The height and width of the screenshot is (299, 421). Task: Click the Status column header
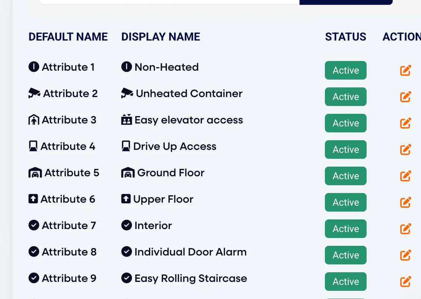click(345, 37)
